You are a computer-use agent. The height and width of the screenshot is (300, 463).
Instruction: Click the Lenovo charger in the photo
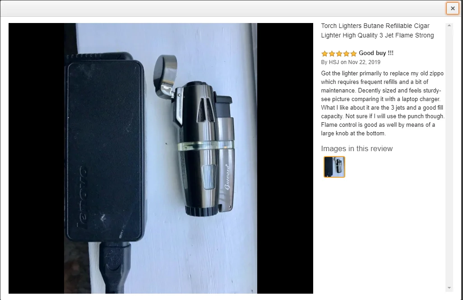coord(105,148)
